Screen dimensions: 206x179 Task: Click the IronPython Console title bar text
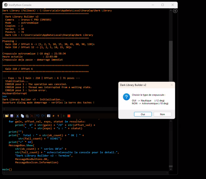tap(20, 5)
